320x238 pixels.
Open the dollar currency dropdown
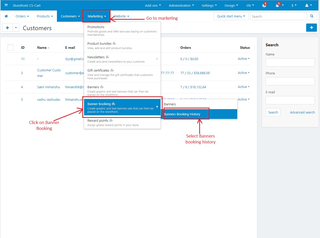pos(294,5)
